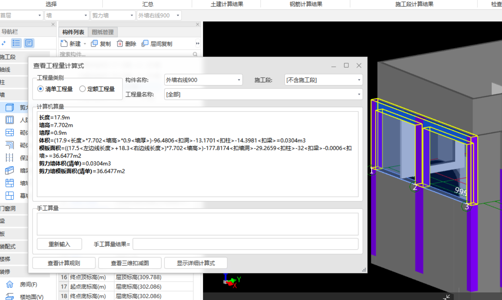Switch to the 图纸管理 tab
The height and width of the screenshot is (300, 502).
pyautogui.click(x=103, y=32)
